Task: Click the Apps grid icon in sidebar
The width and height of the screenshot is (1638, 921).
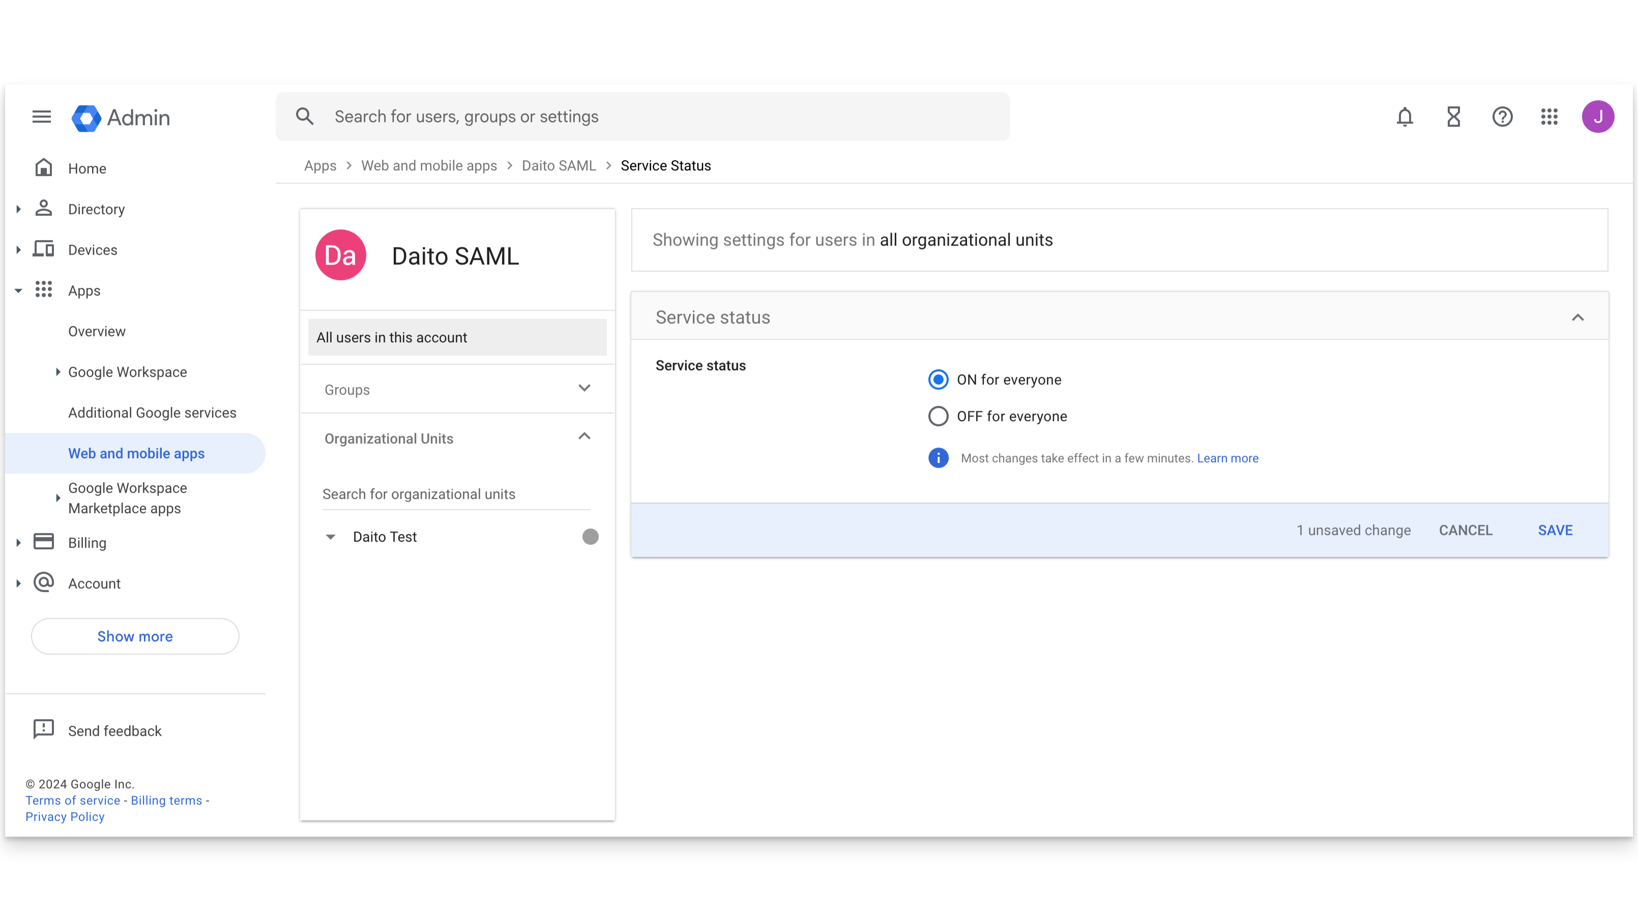Action: [43, 290]
